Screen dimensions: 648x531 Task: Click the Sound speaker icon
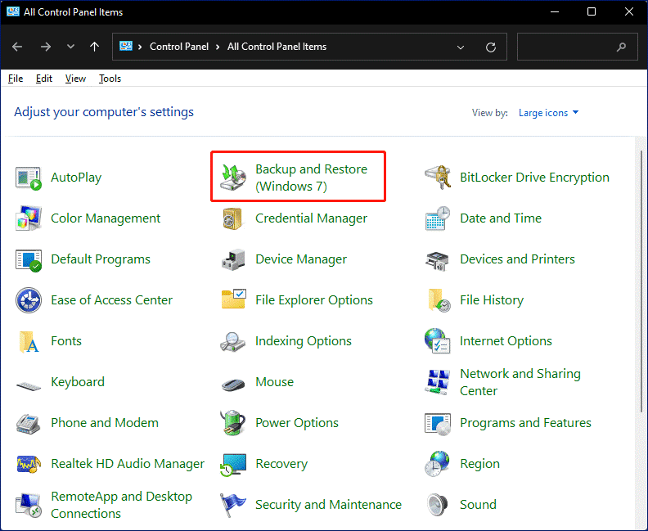(439, 505)
